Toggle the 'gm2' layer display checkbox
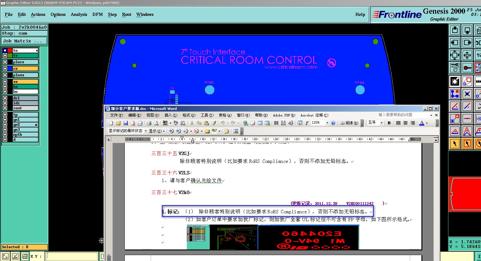481x261 pixels. 5,125
